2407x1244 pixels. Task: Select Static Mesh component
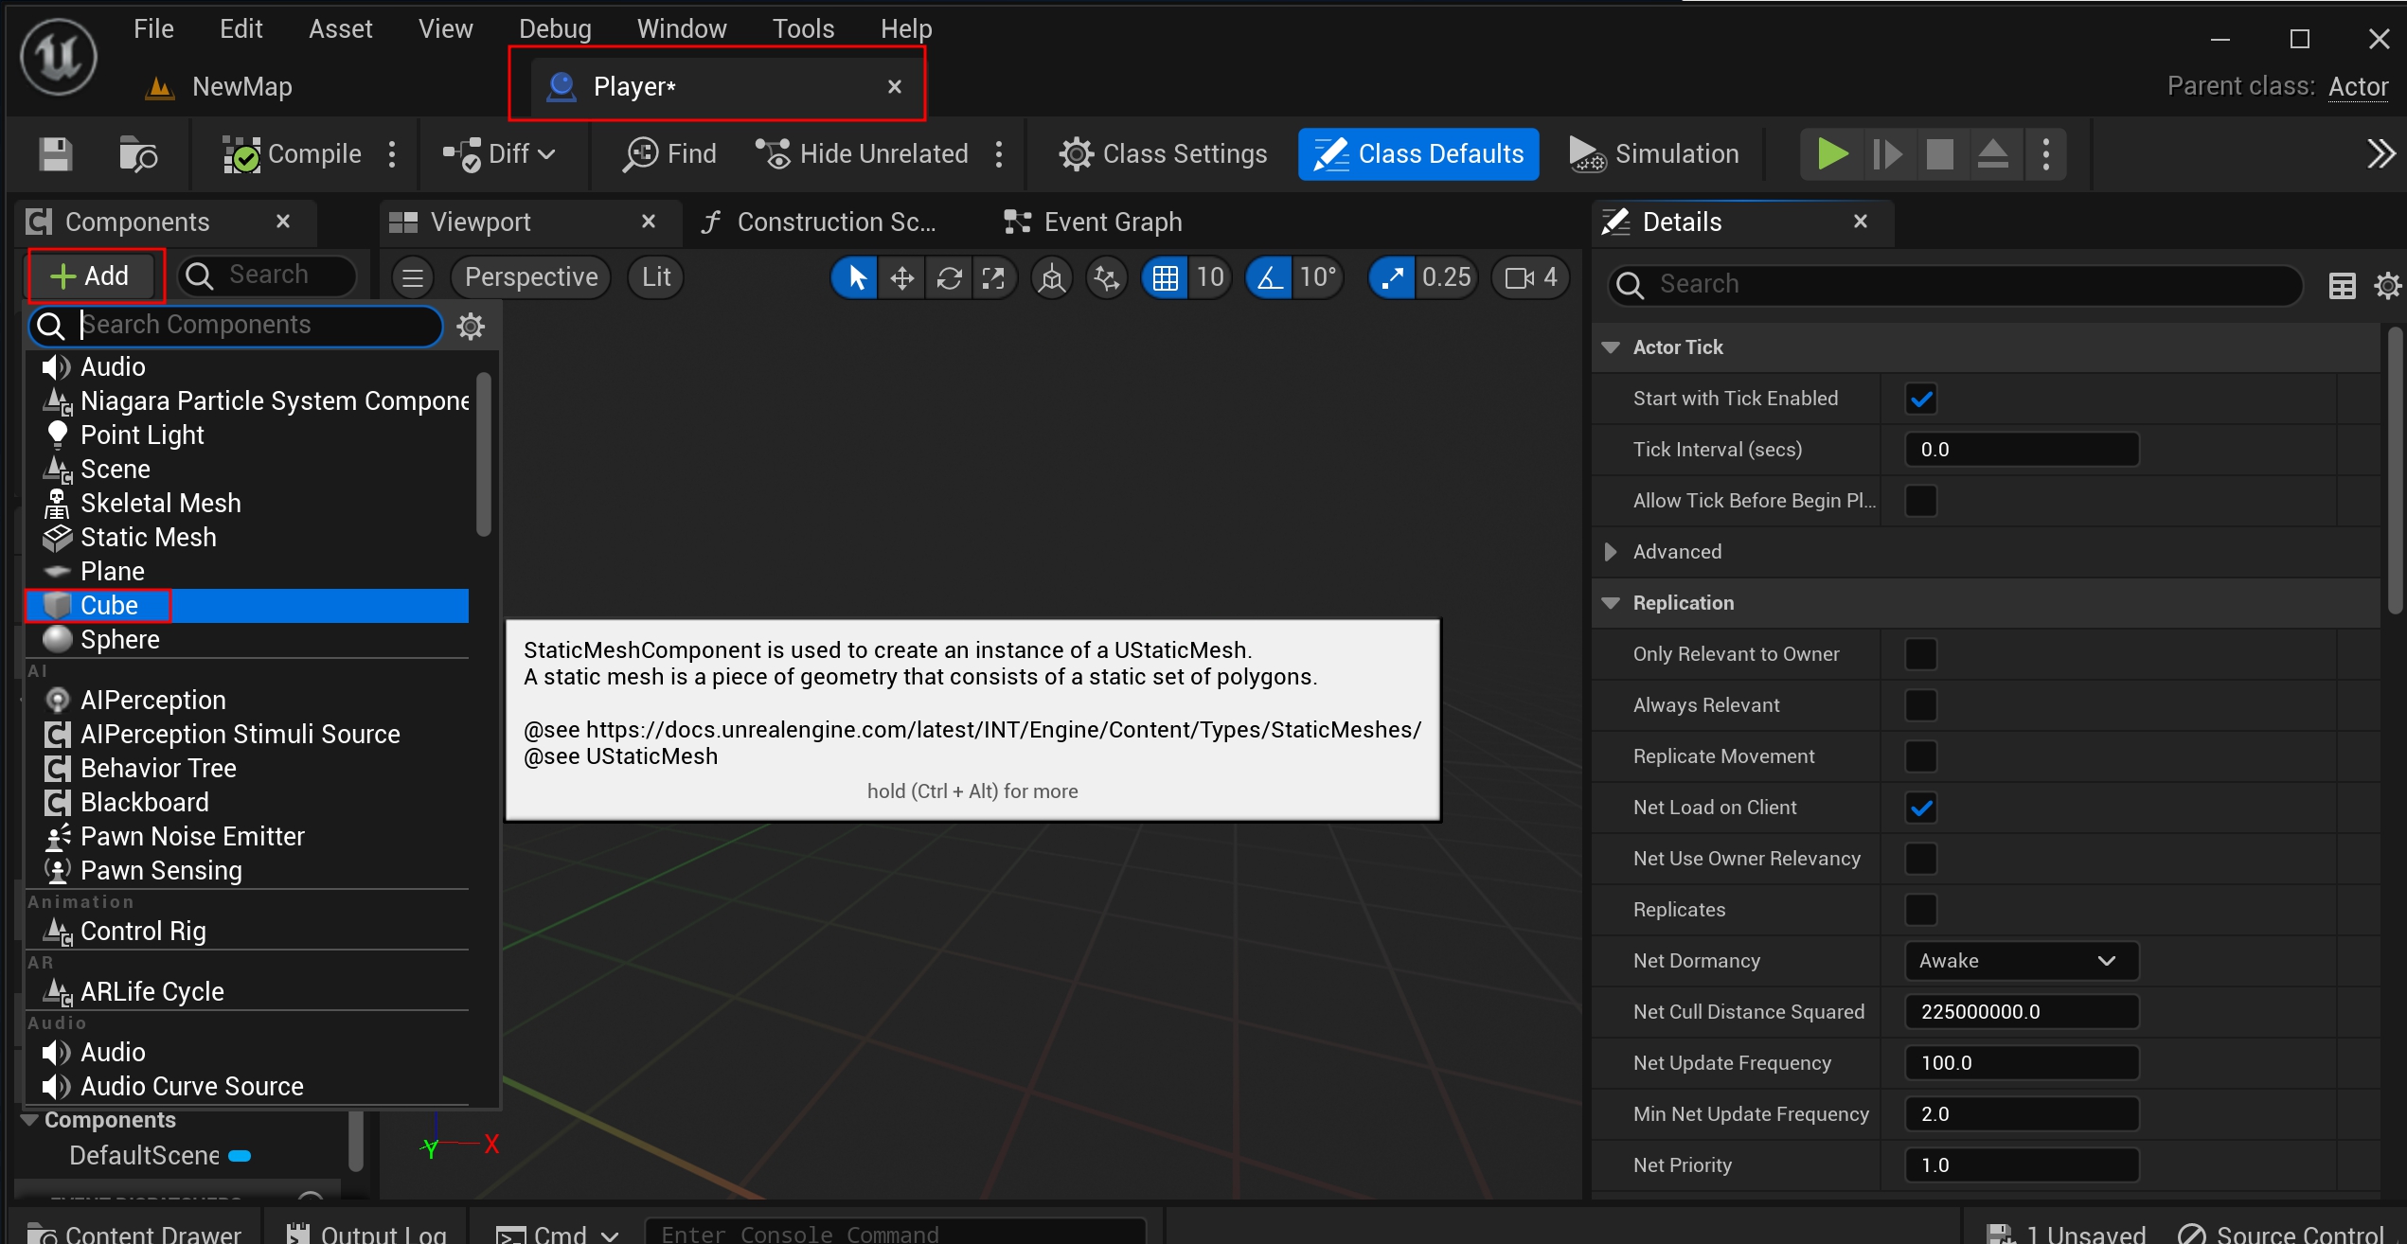pos(246,538)
